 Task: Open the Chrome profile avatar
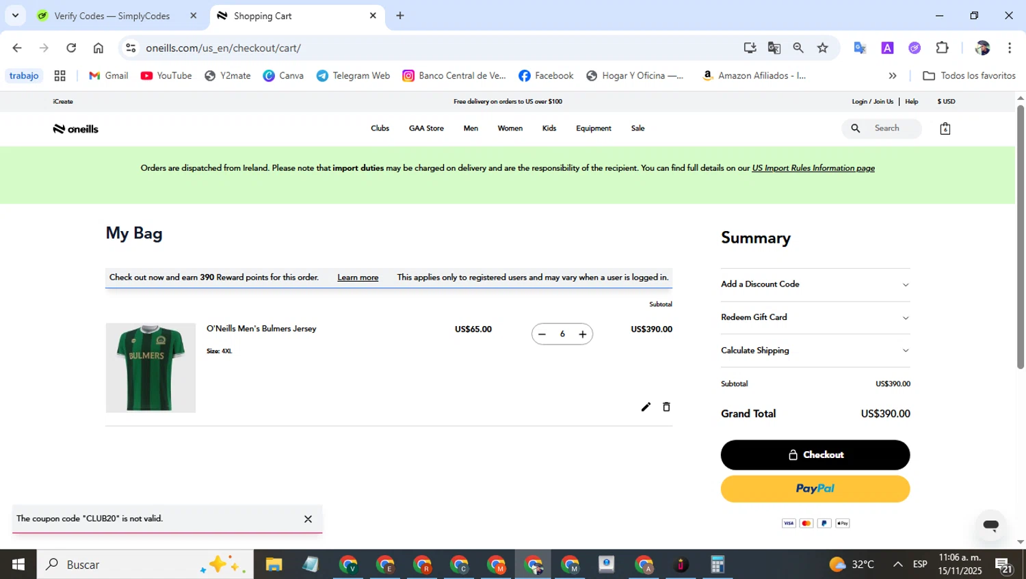pyautogui.click(x=983, y=48)
